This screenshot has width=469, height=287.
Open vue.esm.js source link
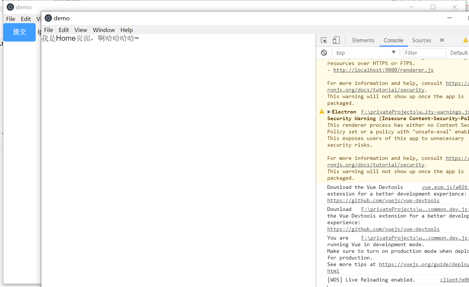445,187
